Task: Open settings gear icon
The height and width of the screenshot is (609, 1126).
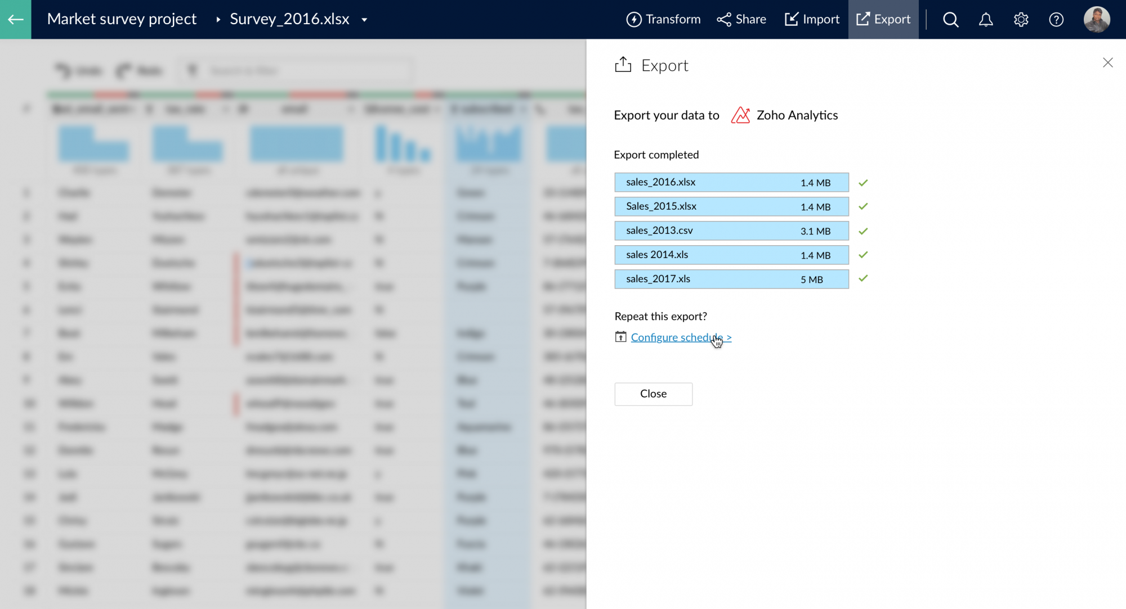Action: tap(1021, 20)
